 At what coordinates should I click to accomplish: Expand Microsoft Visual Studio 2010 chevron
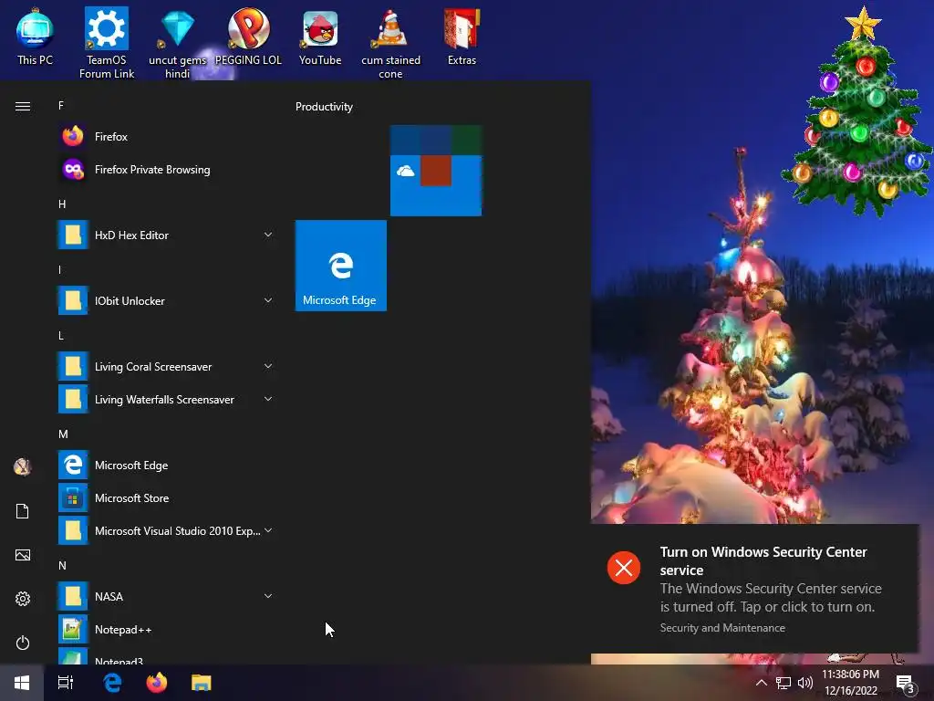[x=268, y=530]
